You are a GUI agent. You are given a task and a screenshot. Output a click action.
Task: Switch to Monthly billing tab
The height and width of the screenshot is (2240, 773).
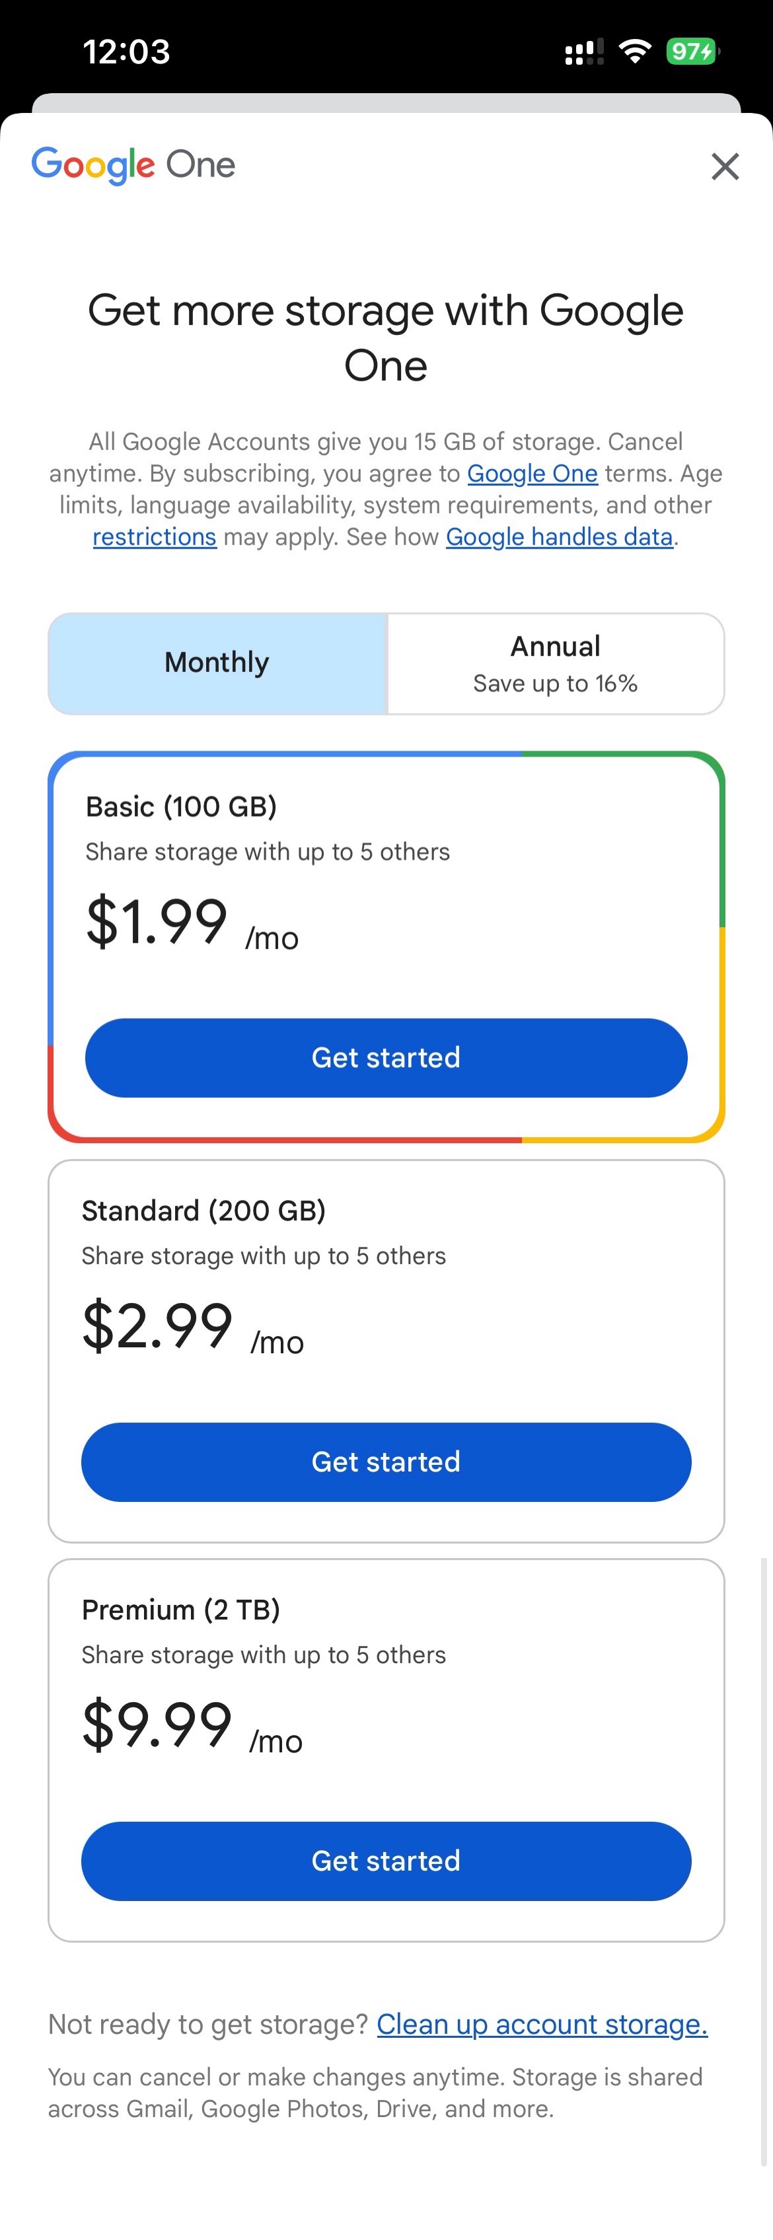[x=217, y=663]
